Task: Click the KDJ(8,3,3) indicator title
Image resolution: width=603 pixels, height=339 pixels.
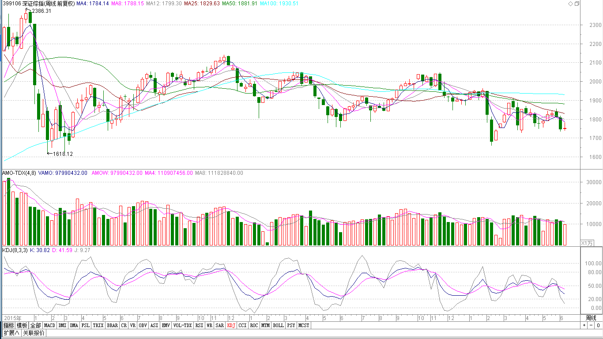Action: (15, 250)
